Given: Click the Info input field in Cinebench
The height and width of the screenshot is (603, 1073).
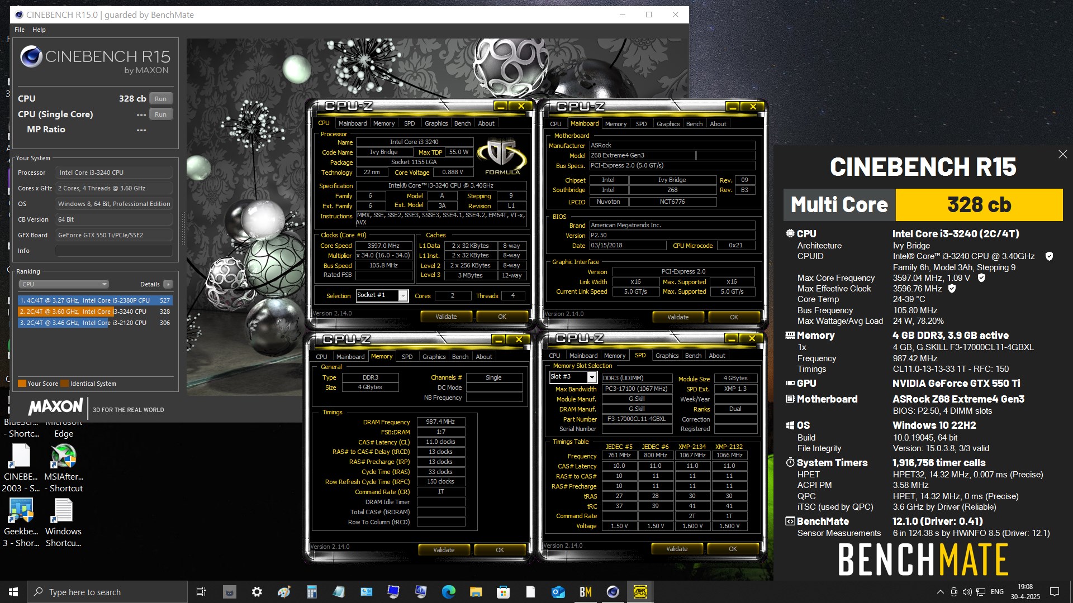Looking at the screenshot, I should [114, 251].
